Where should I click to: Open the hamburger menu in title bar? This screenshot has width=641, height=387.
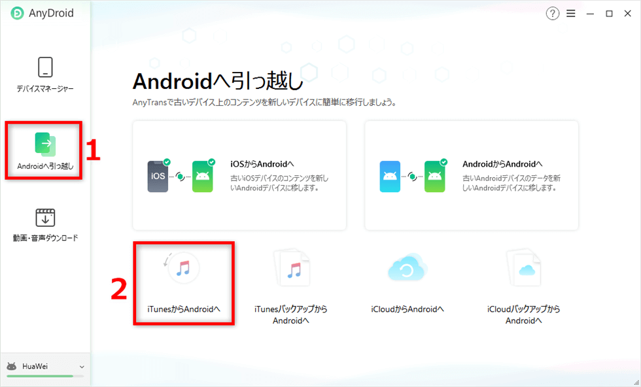(x=570, y=14)
